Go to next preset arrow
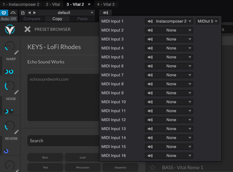 point(35,13)
